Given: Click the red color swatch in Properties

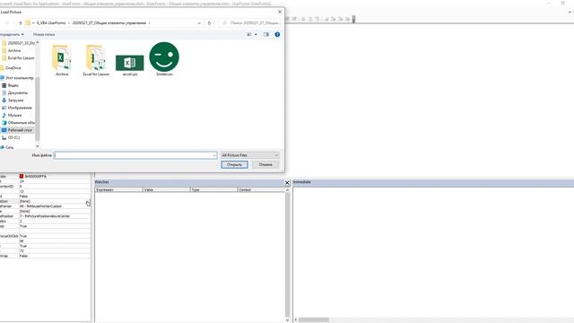Looking at the screenshot, I should tap(22, 177).
